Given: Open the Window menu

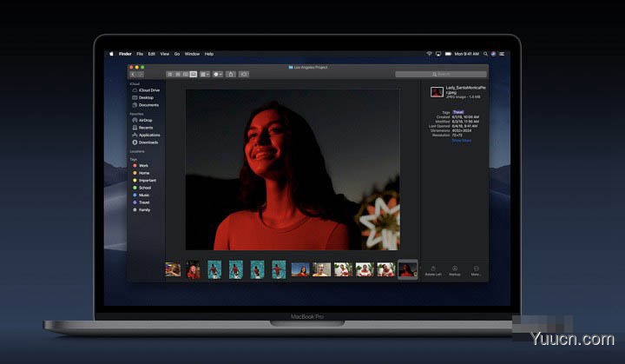Looking at the screenshot, I should tap(192, 54).
